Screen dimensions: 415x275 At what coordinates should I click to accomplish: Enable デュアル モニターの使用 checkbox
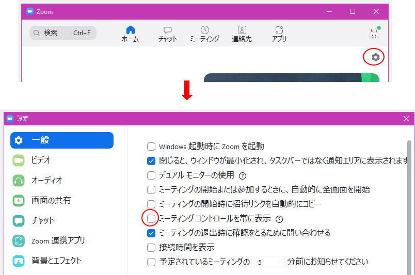point(151,175)
